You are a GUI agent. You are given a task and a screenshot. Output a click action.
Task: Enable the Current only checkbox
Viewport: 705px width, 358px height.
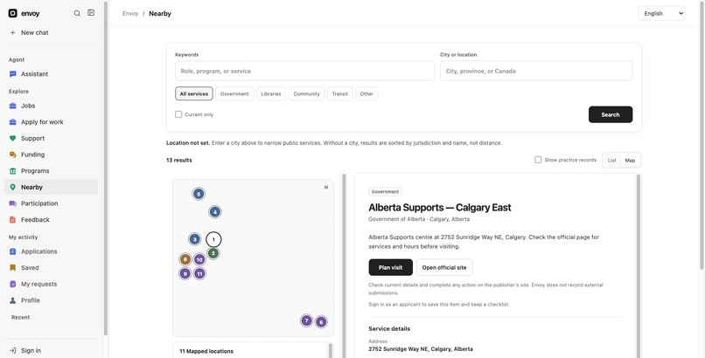[x=178, y=114]
